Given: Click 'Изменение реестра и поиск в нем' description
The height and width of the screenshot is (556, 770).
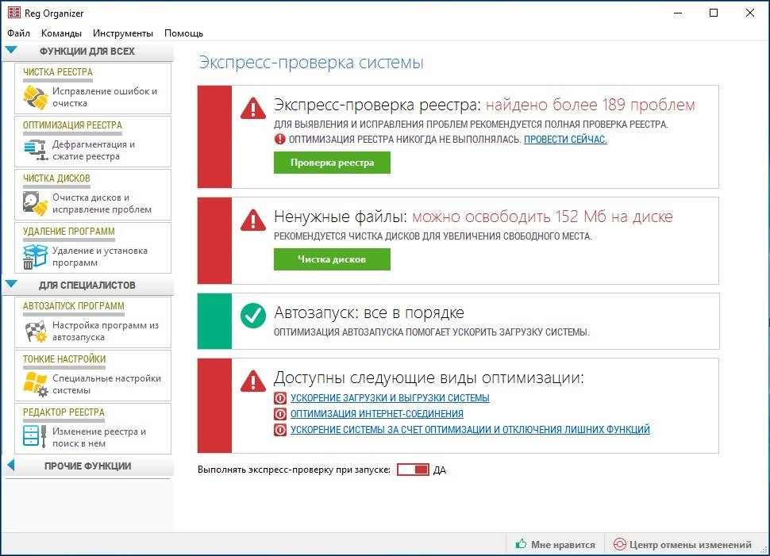Looking at the screenshot, I should [99, 437].
